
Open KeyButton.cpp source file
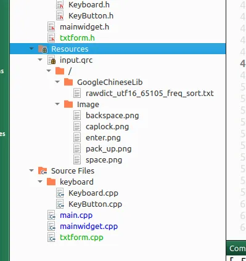95,204
